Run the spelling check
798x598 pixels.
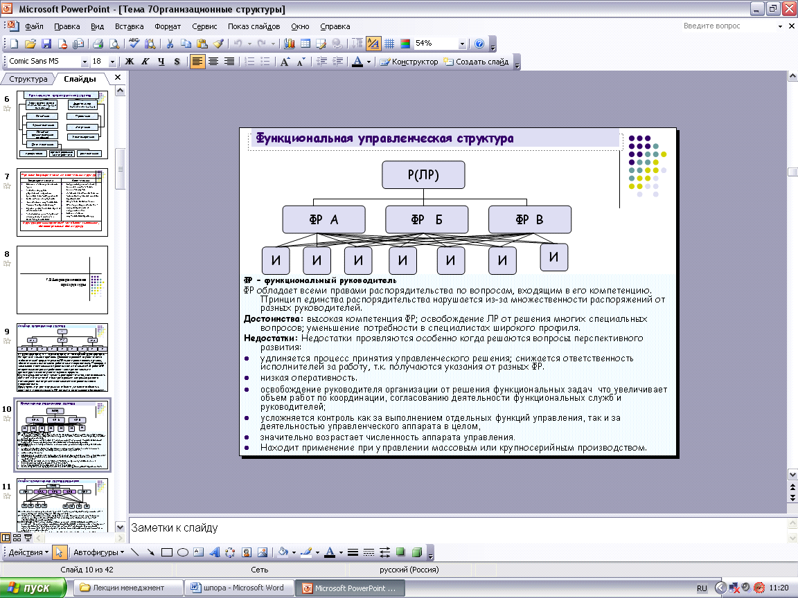pos(134,44)
